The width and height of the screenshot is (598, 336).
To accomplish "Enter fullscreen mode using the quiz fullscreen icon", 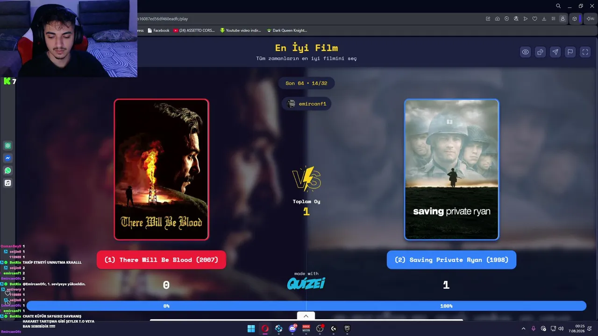I will (x=585, y=52).
